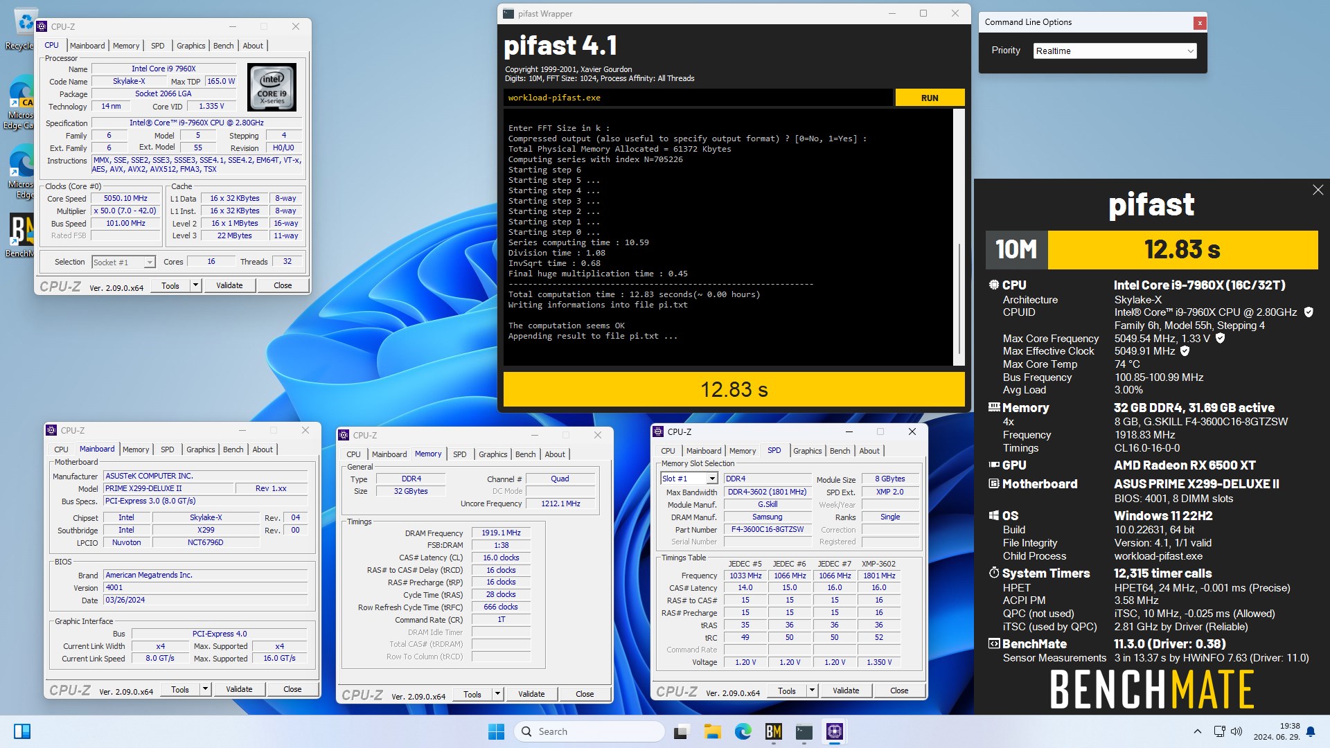Open CPU-Z taskbar icon
1330x748 pixels.
[835, 731]
